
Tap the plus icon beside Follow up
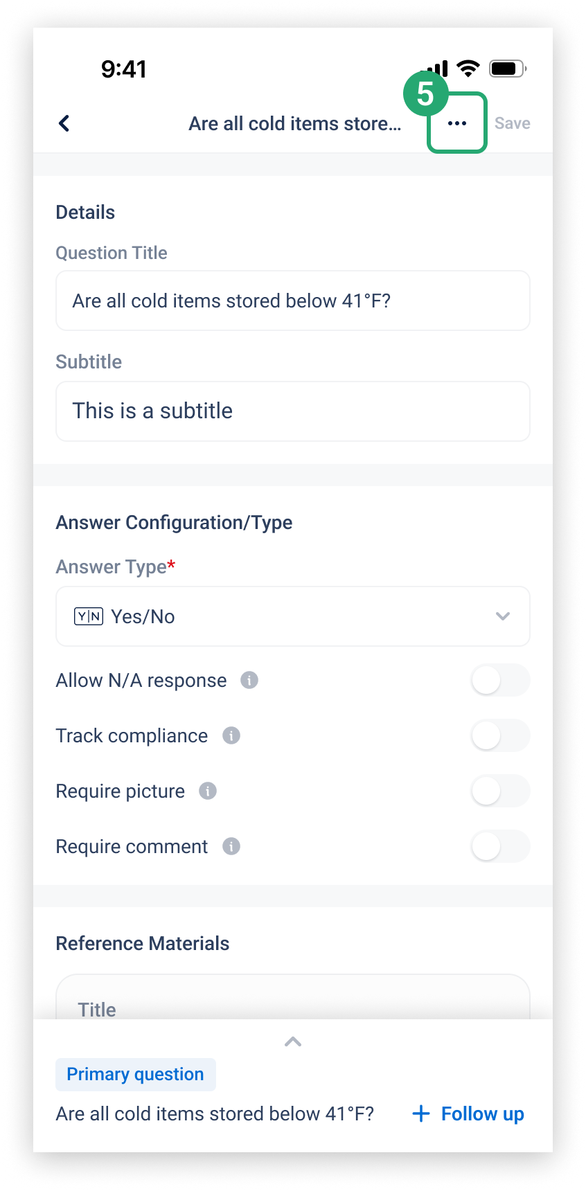tap(421, 1113)
